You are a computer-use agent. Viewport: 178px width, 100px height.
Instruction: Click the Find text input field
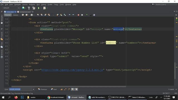pyautogui.click(x=21, y=89)
